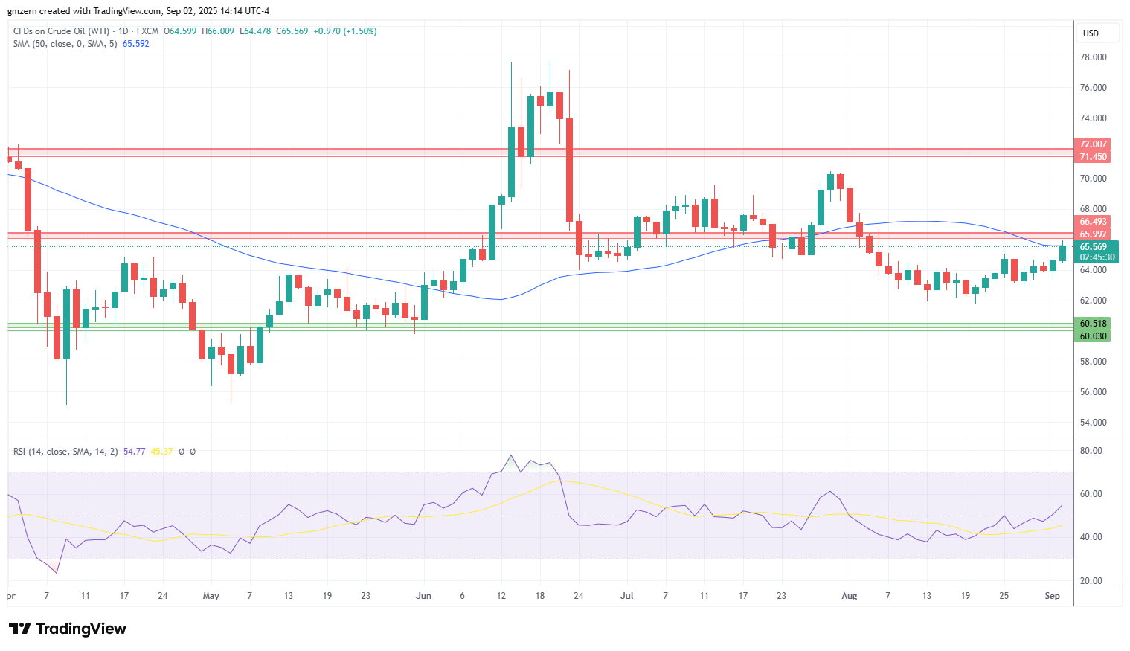Select the green support zone near 60
This screenshot has width=1130, height=651.
(x=541, y=327)
